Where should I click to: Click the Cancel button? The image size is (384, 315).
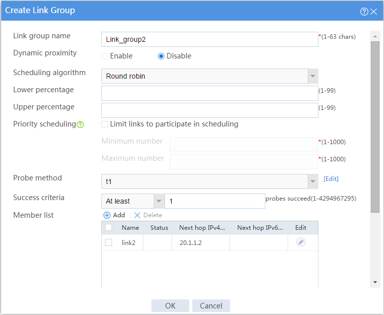tap(211, 306)
